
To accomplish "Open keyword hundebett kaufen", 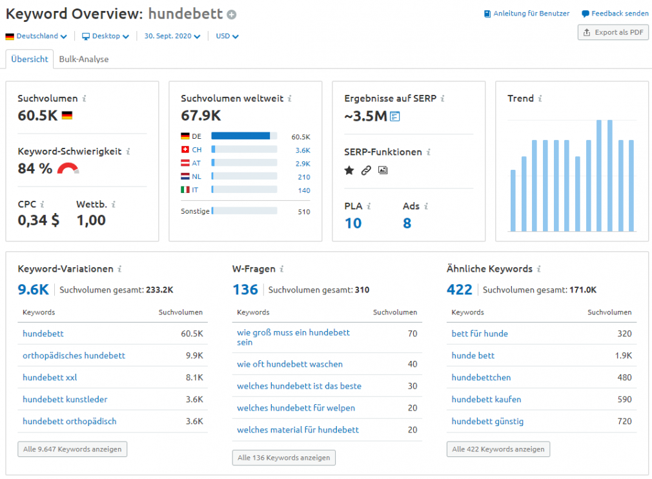I will (486, 400).
